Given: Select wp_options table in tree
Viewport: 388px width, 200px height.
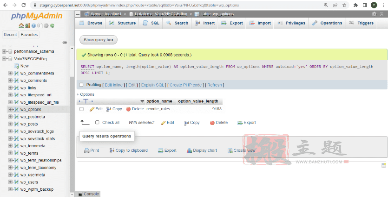Looking at the screenshot, I should 31,110.
